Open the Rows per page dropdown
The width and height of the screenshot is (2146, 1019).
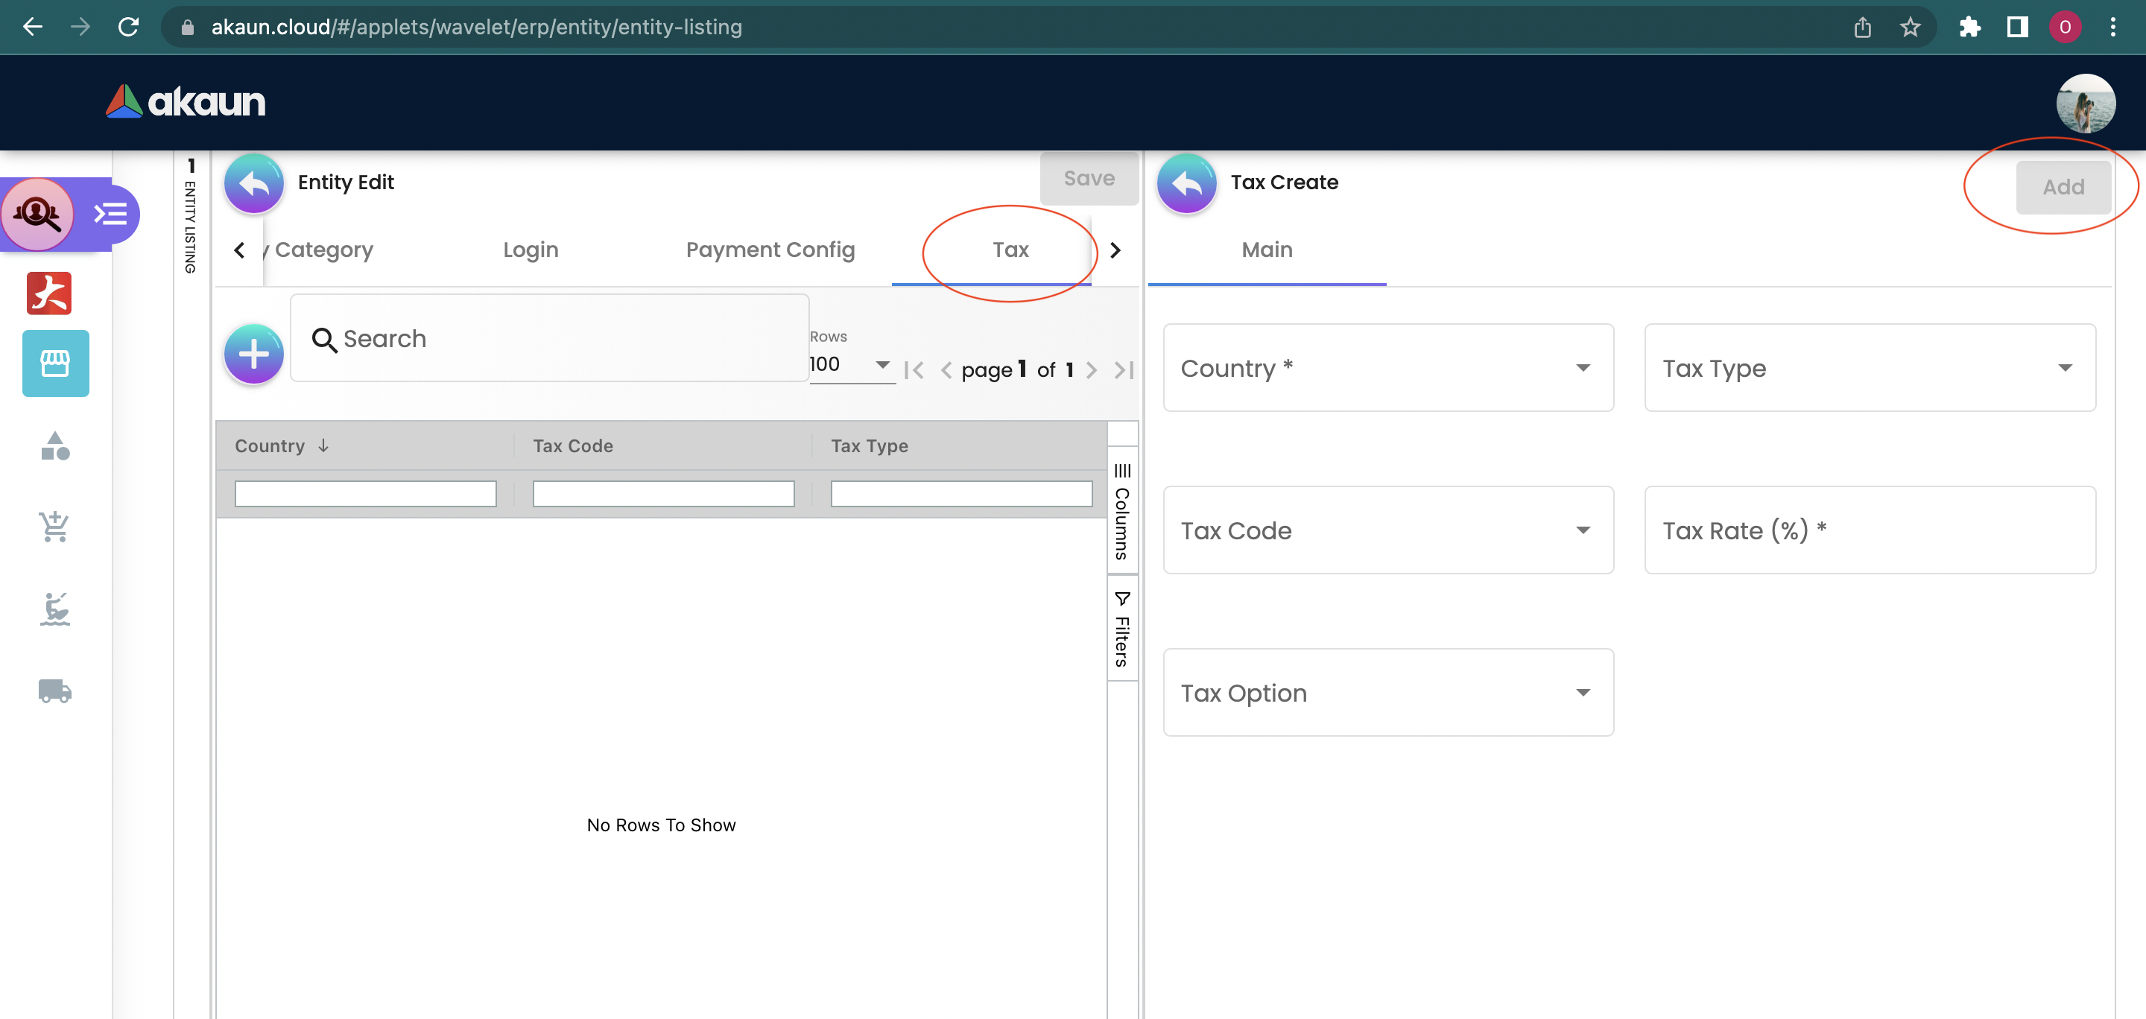click(849, 365)
